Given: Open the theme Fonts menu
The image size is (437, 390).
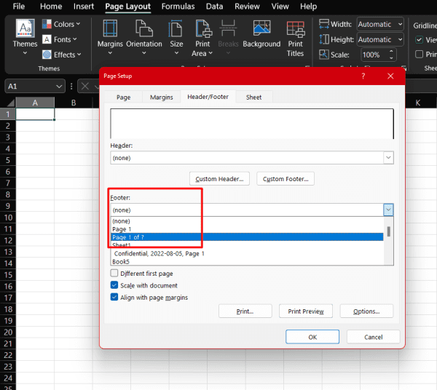Looking at the screenshot, I should point(60,39).
